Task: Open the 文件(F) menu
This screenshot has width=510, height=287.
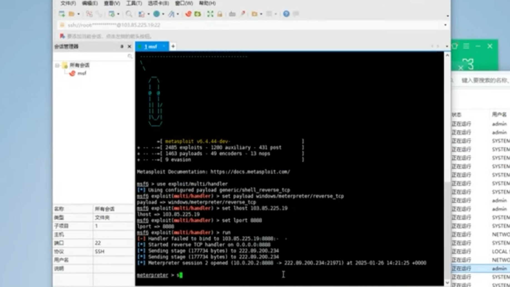Action: pos(68,3)
